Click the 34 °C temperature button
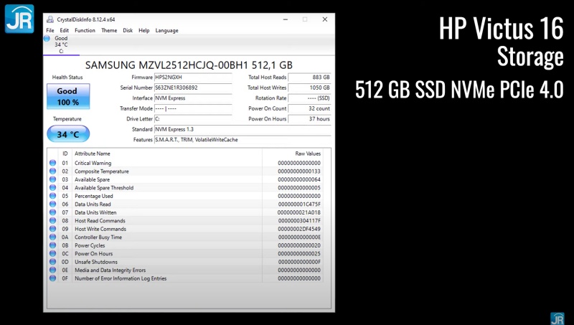The image size is (574, 325). pyautogui.click(x=67, y=133)
